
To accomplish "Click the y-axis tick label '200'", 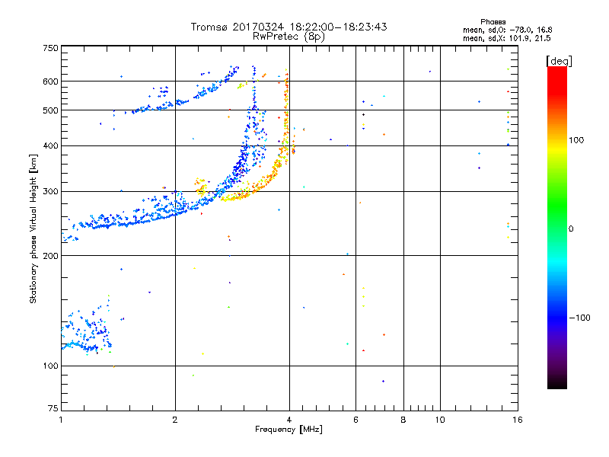I will pos(50,256).
